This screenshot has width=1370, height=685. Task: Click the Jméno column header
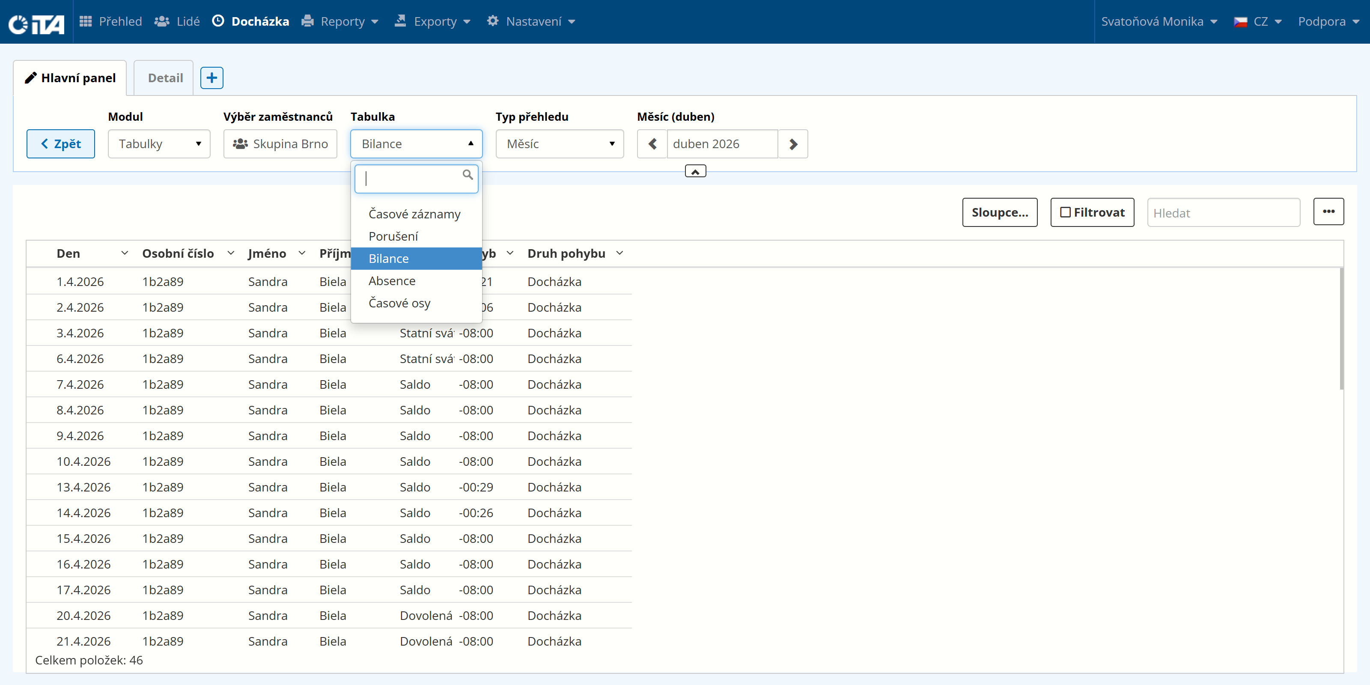pyautogui.click(x=267, y=253)
